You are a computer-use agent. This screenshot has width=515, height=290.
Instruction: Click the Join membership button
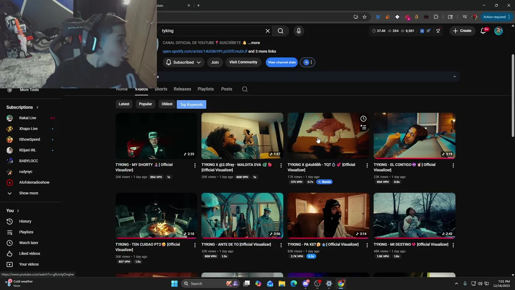tap(215, 62)
